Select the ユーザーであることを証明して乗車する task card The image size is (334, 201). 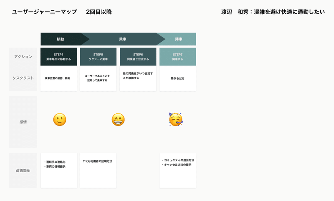coord(98,78)
